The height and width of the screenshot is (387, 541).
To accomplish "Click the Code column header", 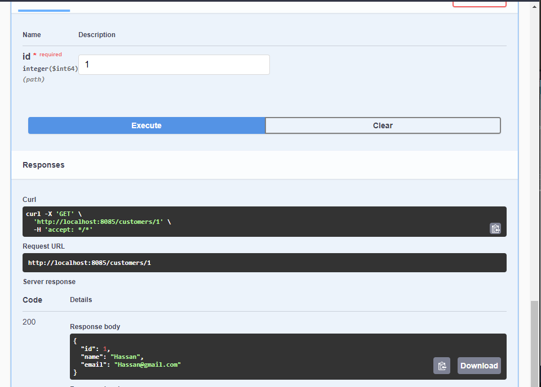I will [x=33, y=300].
